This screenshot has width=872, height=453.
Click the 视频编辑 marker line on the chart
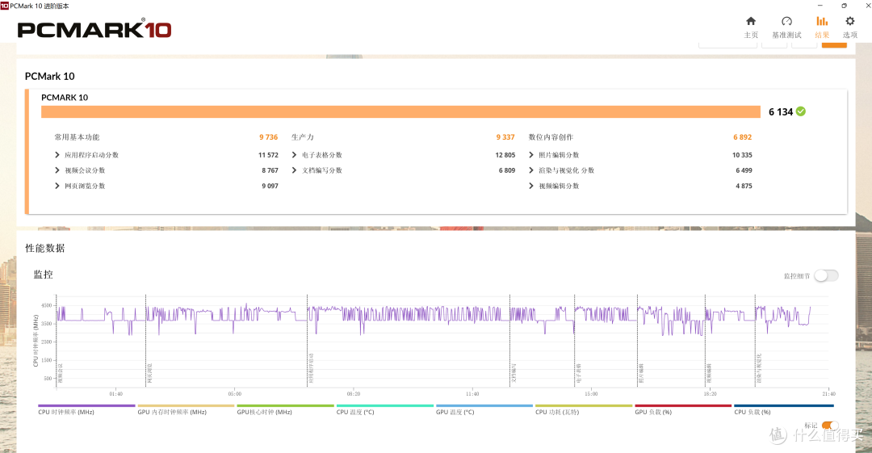point(705,341)
